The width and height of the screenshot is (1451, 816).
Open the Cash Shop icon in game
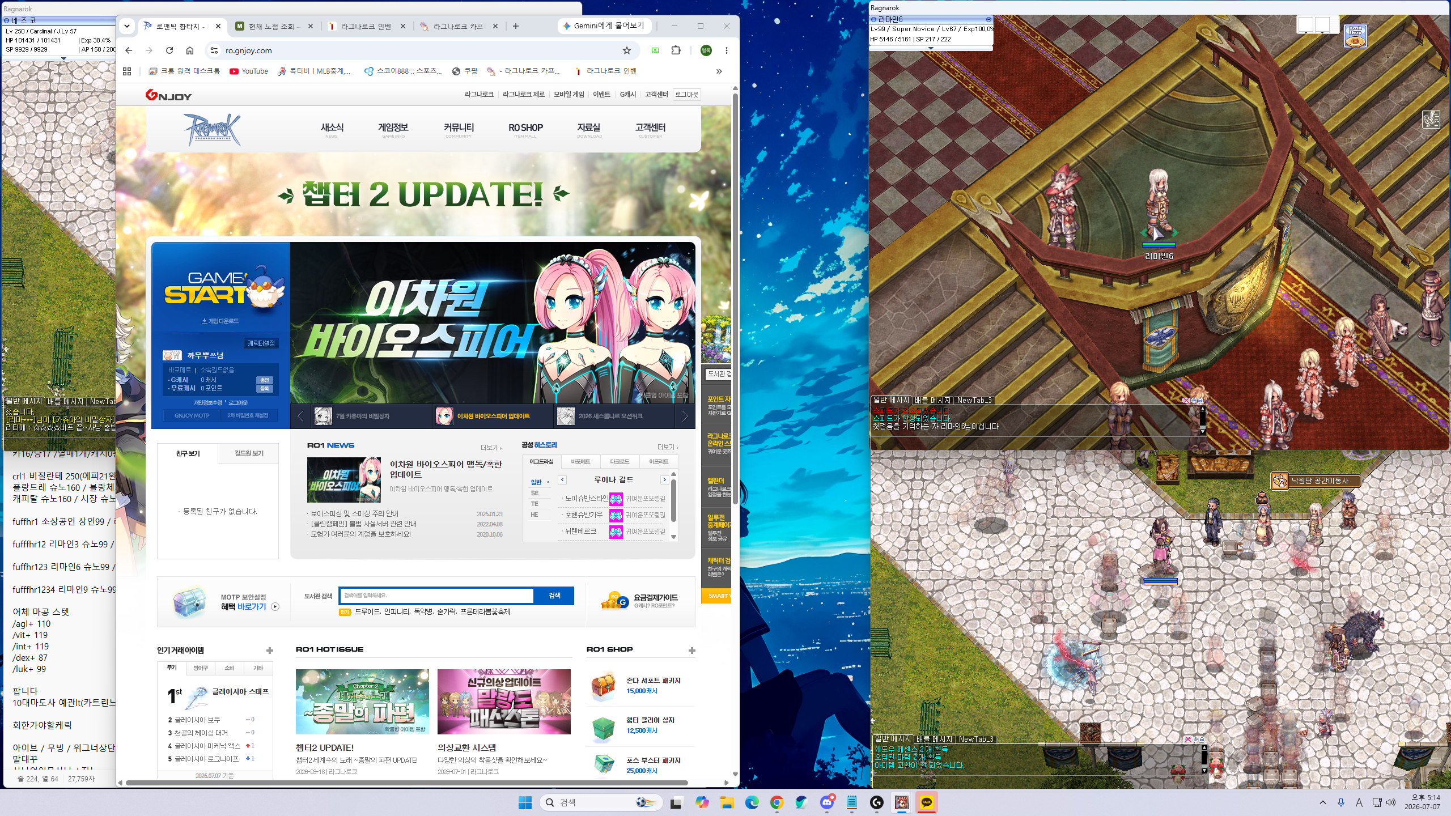coord(1355,36)
